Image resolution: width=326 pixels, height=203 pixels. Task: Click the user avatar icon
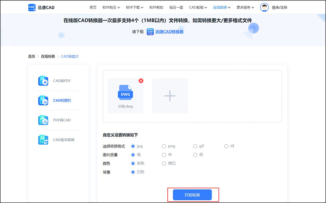264,7
